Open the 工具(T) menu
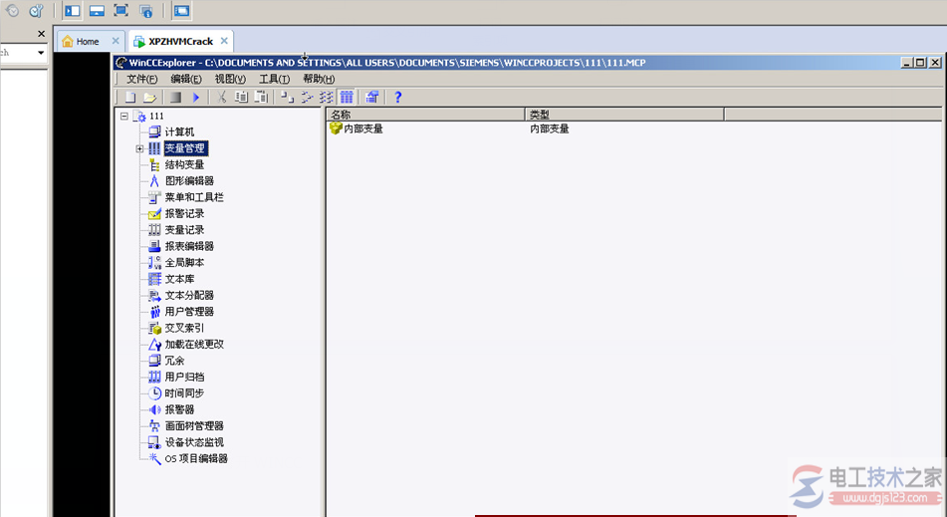947x517 pixels. (274, 79)
